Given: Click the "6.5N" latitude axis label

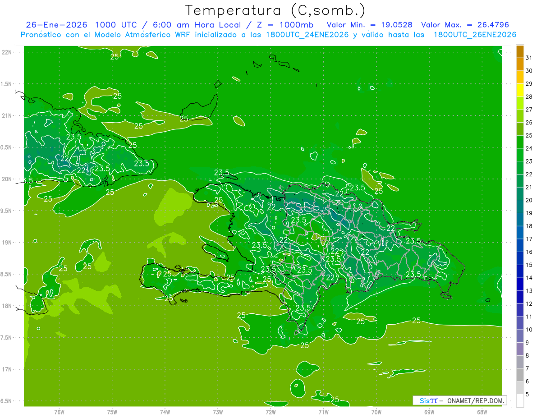Looking at the screenshot, I should pyautogui.click(x=7, y=401).
